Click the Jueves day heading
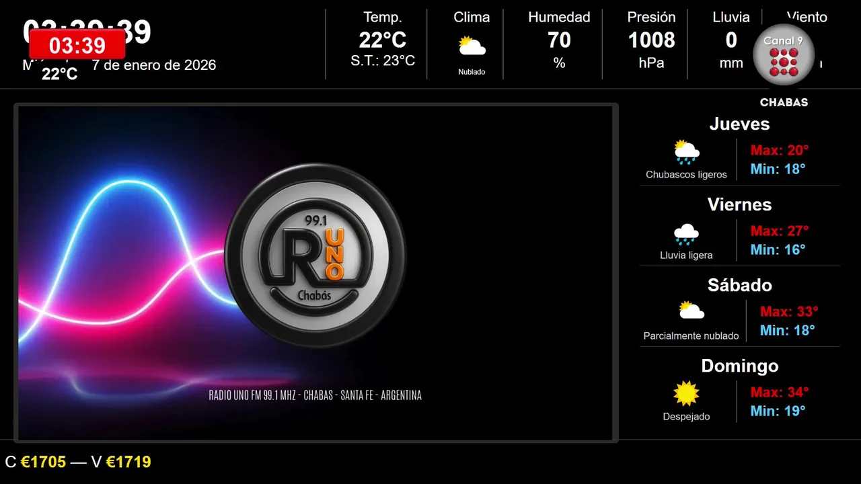 point(739,124)
